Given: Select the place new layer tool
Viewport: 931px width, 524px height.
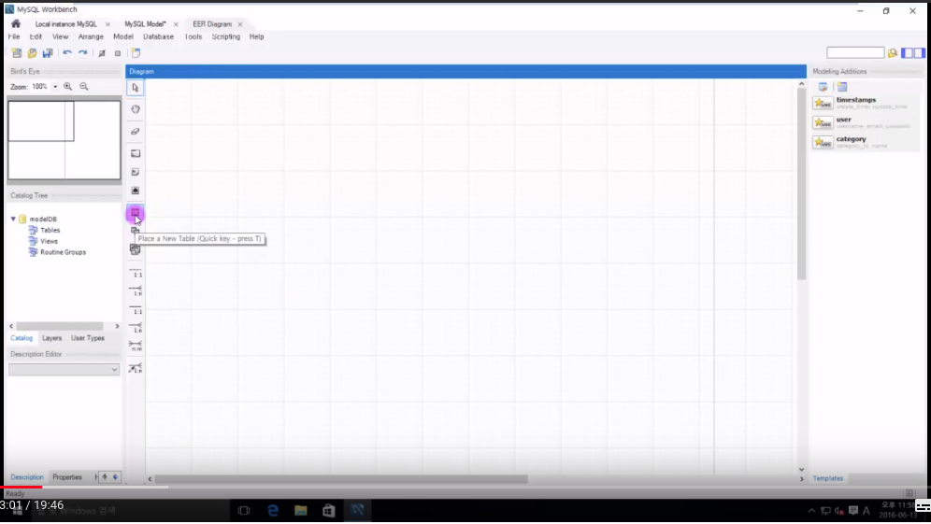Looking at the screenshot, I should tap(136, 154).
